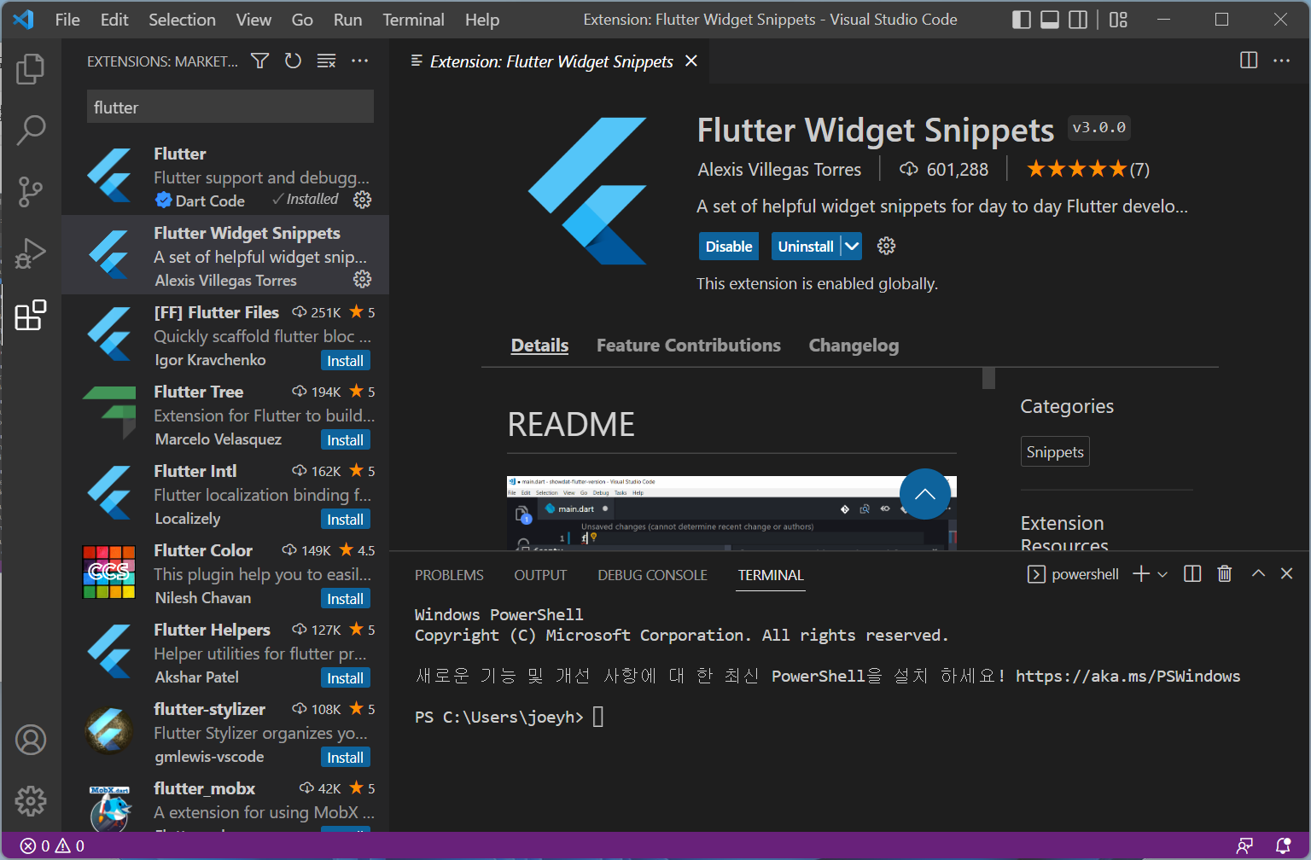Screen dimensions: 1311x860
Task: Open the Help menu
Action: (482, 20)
